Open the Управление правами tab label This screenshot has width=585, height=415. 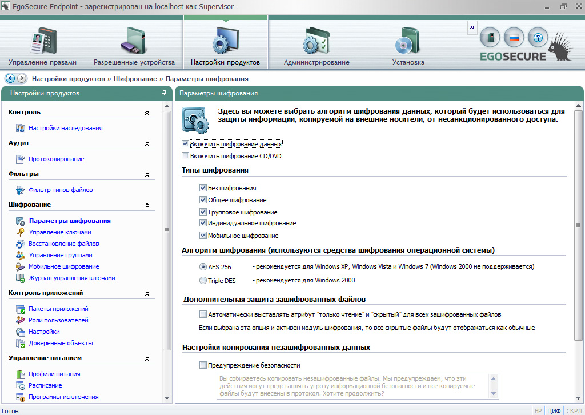(x=42, y=62)
